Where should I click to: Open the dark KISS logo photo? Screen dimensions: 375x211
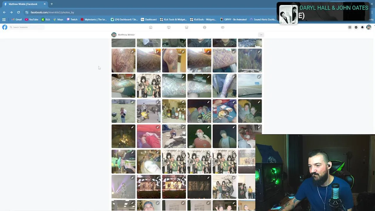click(x=199, y=187)
